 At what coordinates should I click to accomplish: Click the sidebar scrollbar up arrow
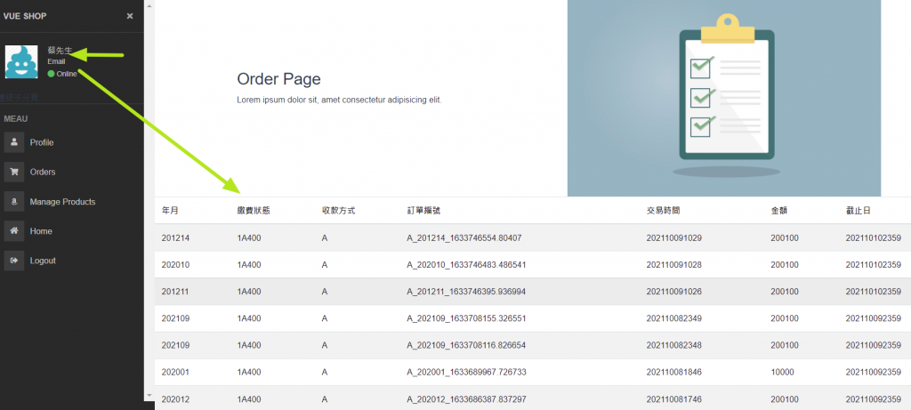(149, 5)
